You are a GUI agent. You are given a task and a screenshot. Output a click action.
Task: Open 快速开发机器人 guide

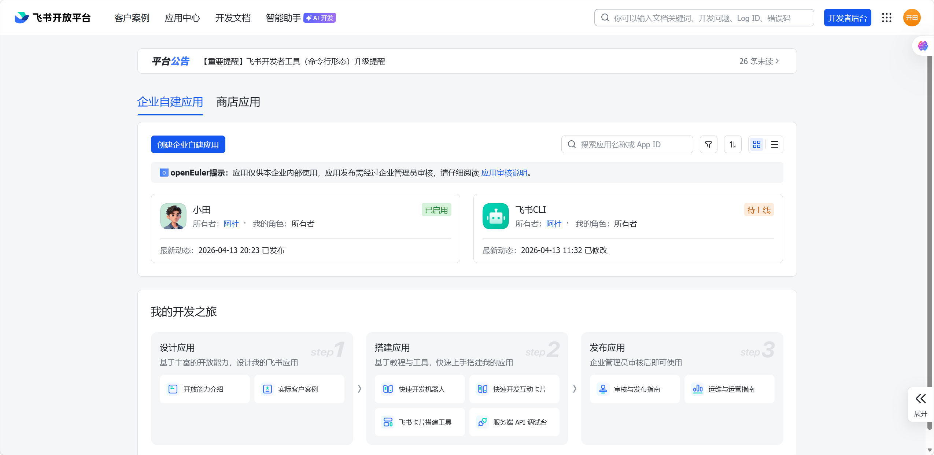[420, 389]
